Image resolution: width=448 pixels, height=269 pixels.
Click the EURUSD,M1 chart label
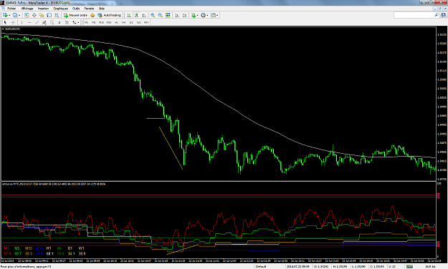13,29
